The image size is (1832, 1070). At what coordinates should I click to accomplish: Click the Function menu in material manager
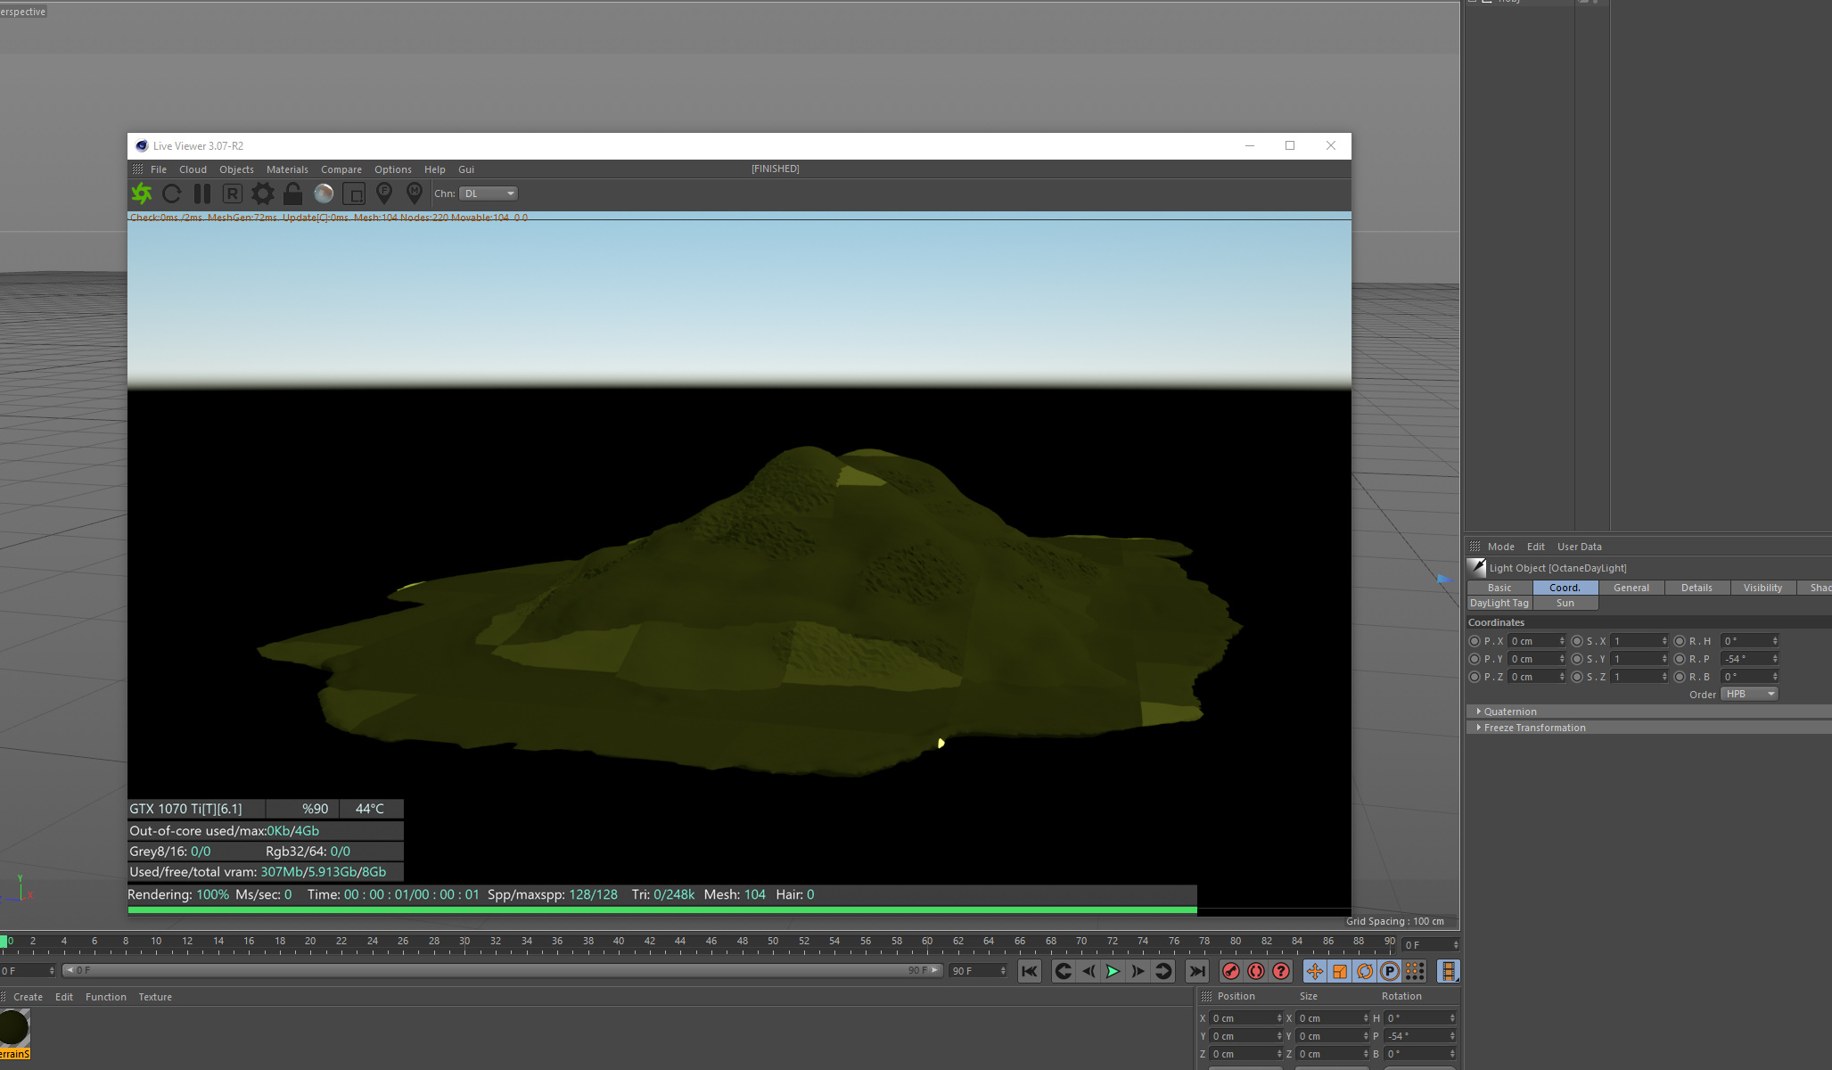pyautogui.click(x=106, y=997)
